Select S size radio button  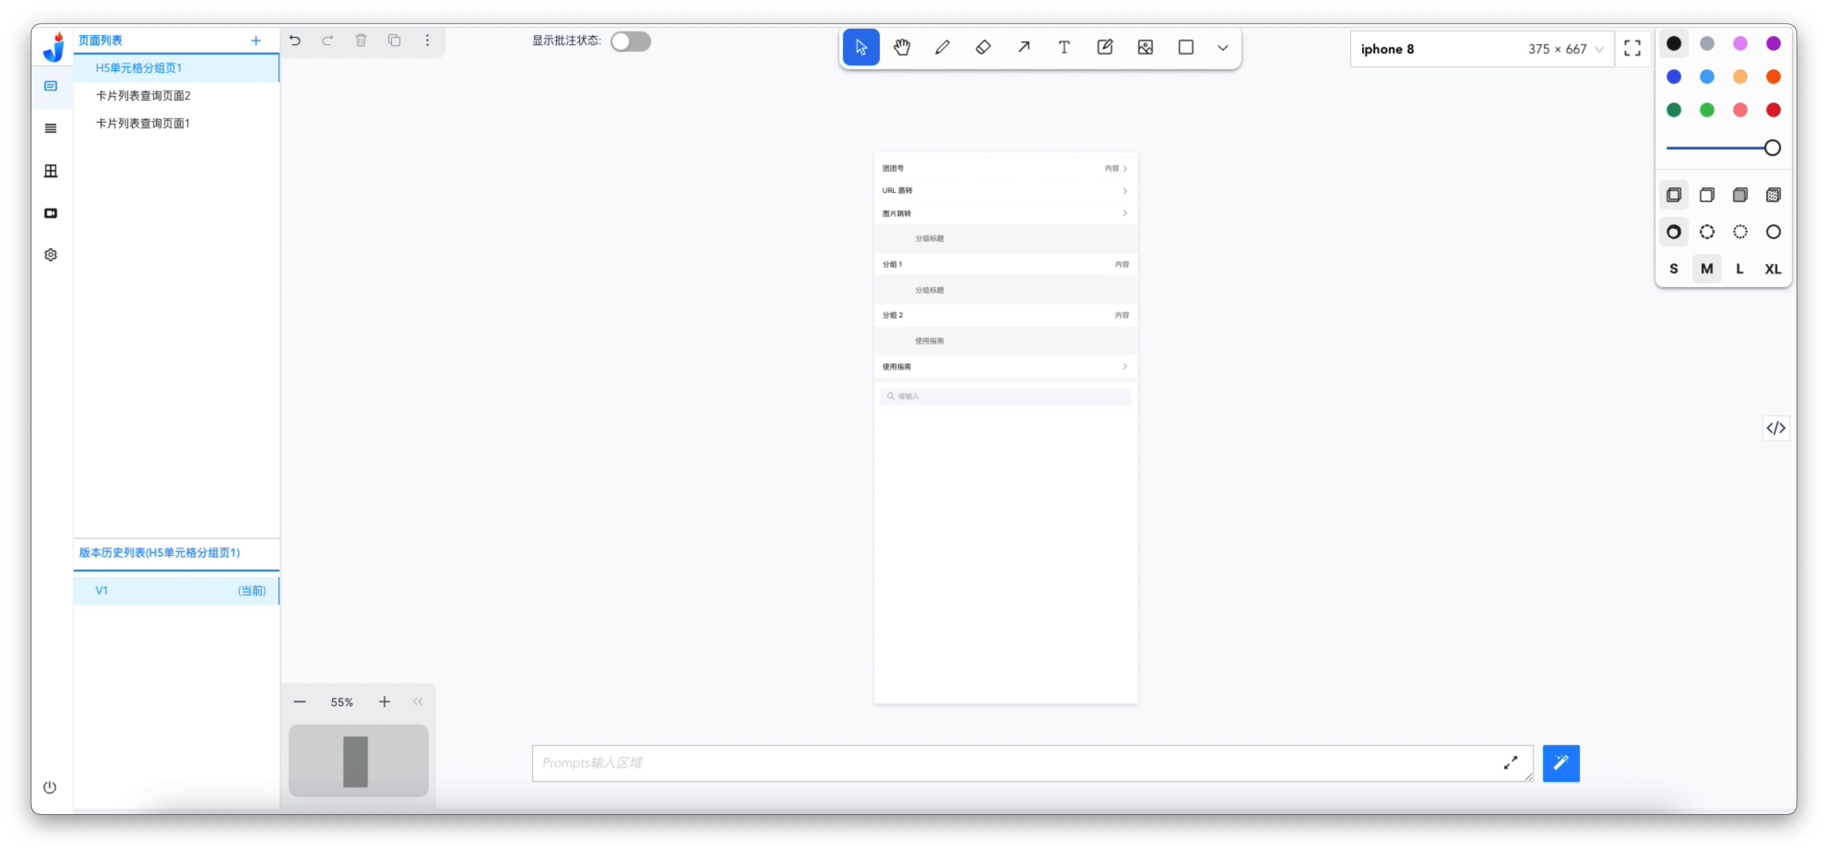(1673, 268)
